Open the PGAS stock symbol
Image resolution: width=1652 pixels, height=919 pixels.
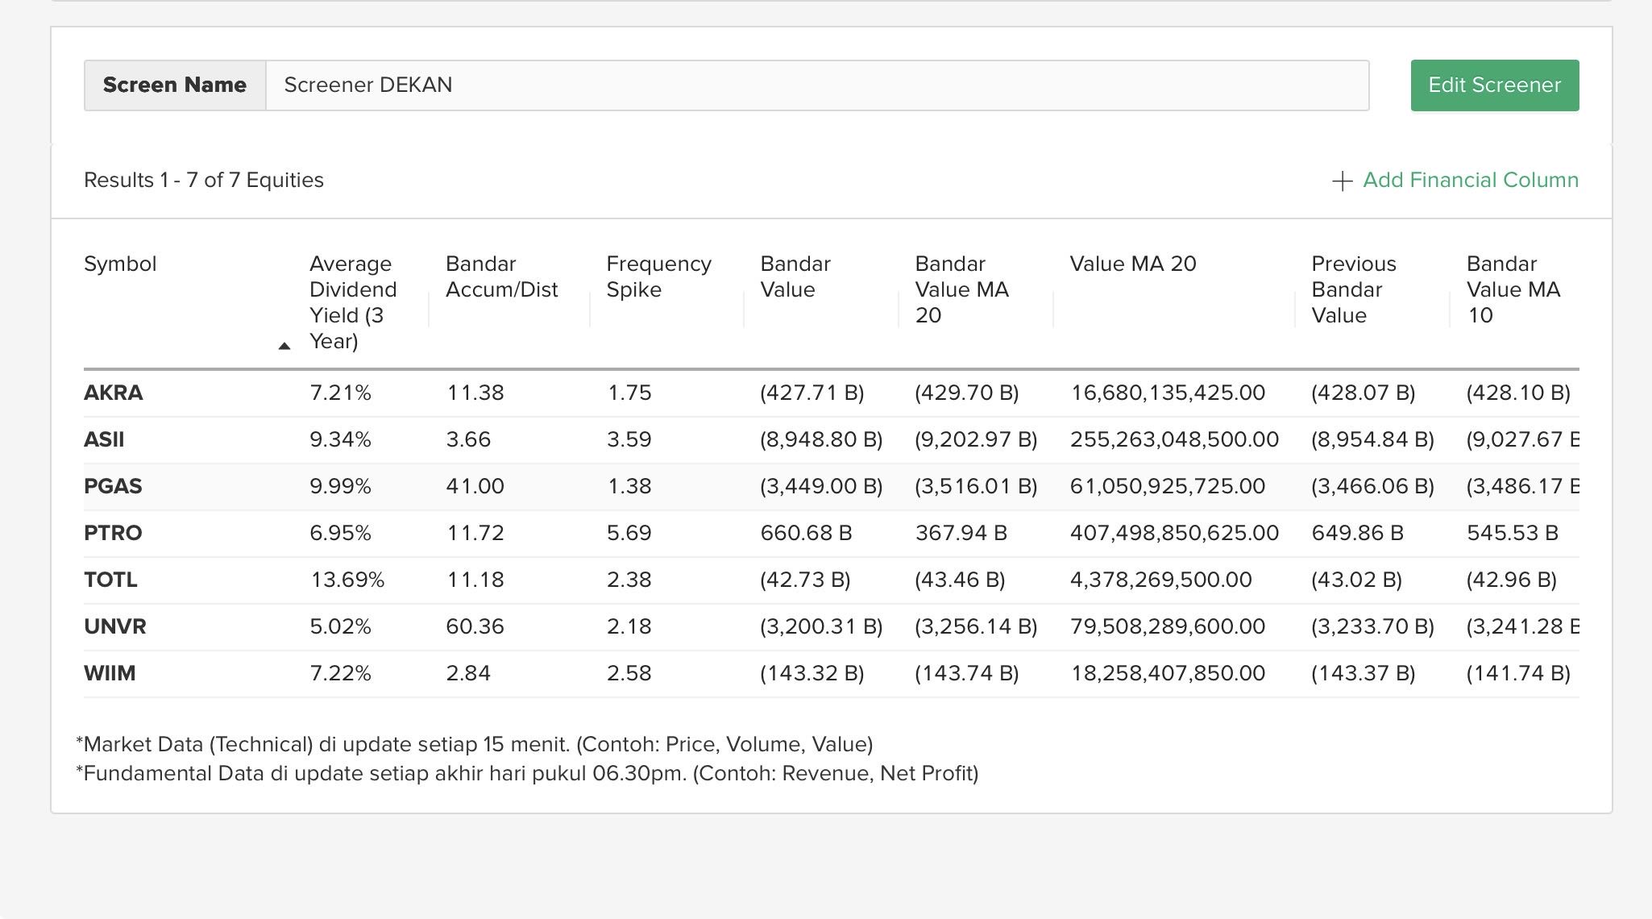(113, 487)
